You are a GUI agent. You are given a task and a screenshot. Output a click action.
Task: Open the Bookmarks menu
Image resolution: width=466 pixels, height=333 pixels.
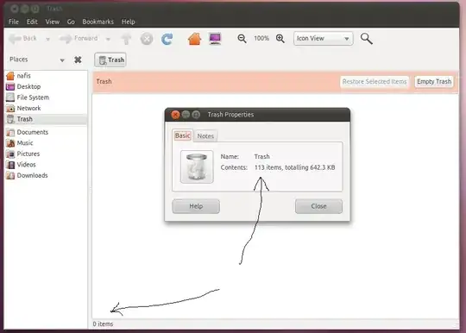click(98, 22)
